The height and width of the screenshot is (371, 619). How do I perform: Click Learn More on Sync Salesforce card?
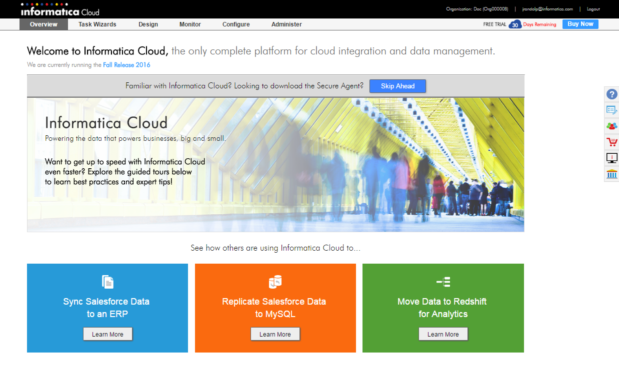point(107,334)
